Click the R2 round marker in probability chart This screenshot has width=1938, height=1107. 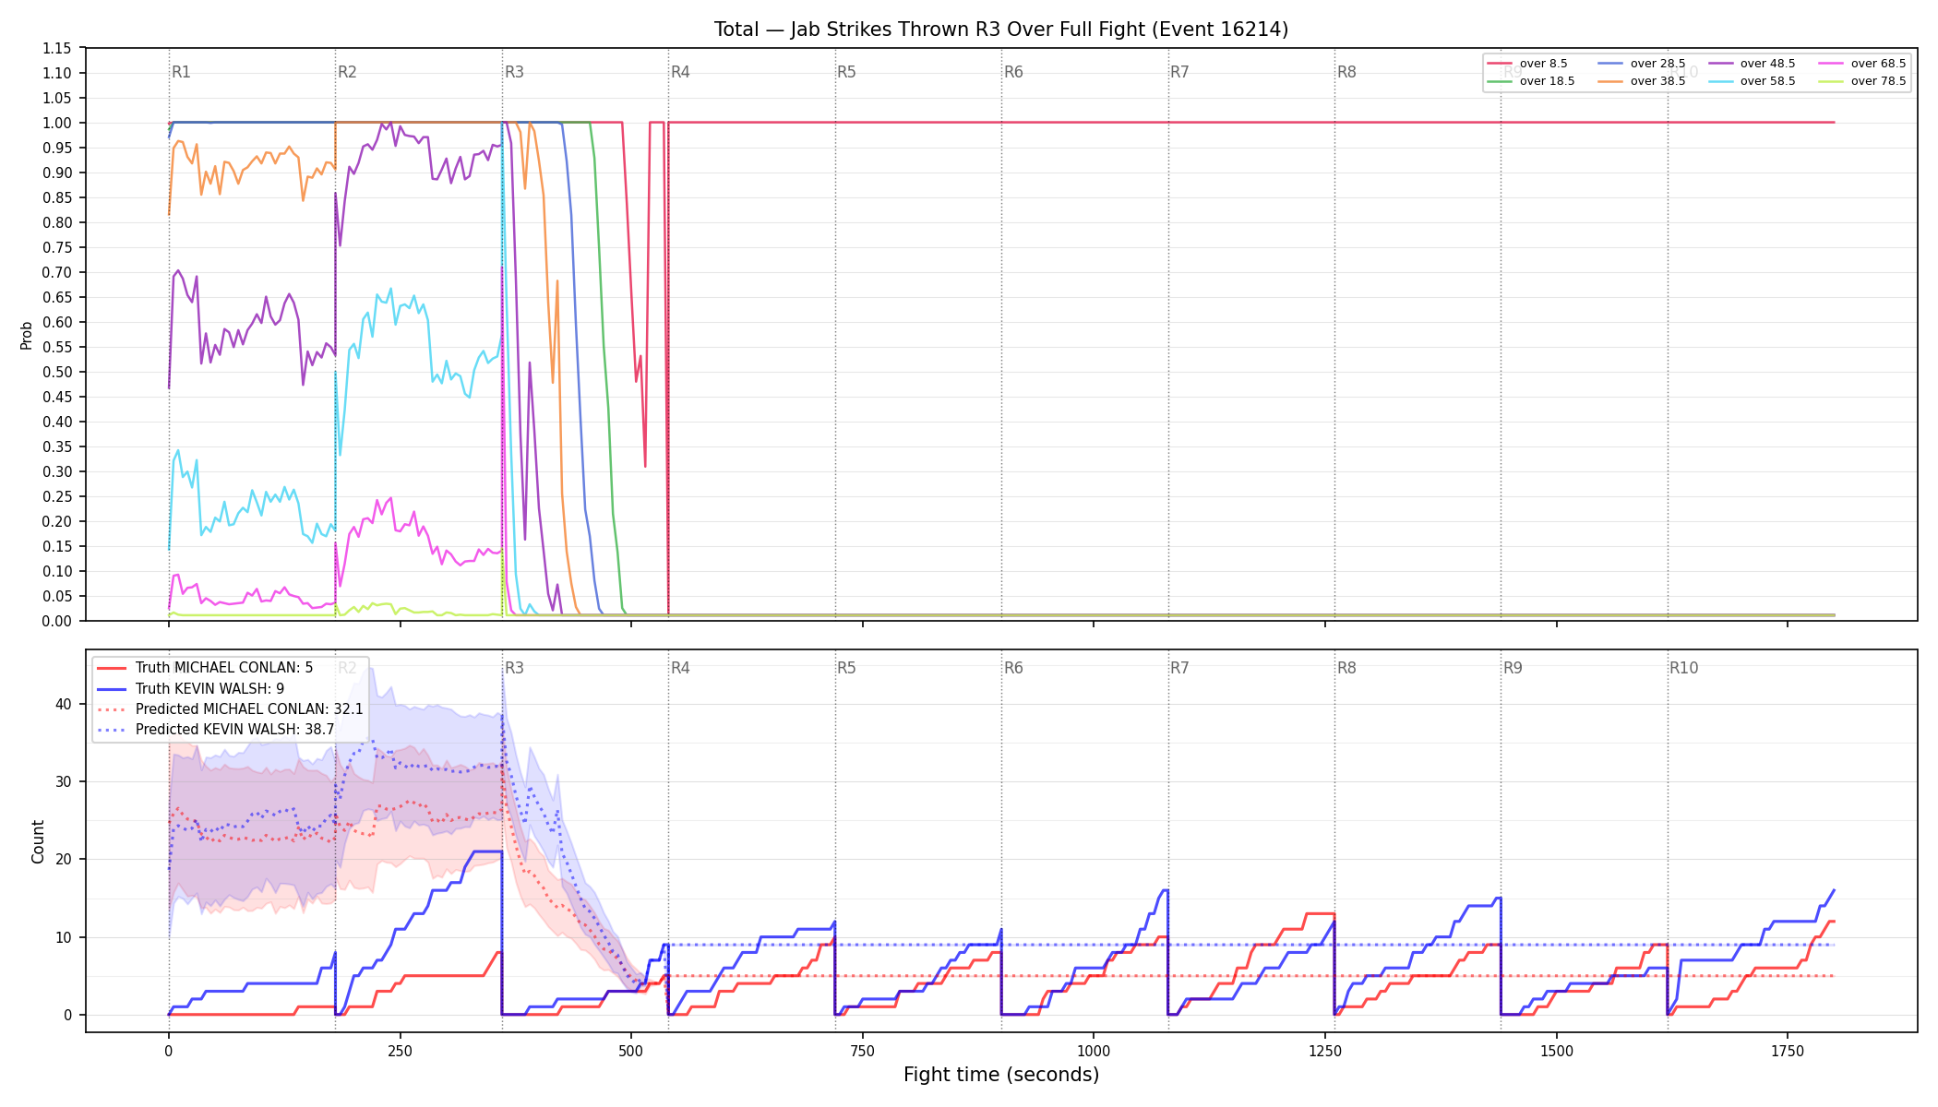pyautogui.click(x=347, y=72)
